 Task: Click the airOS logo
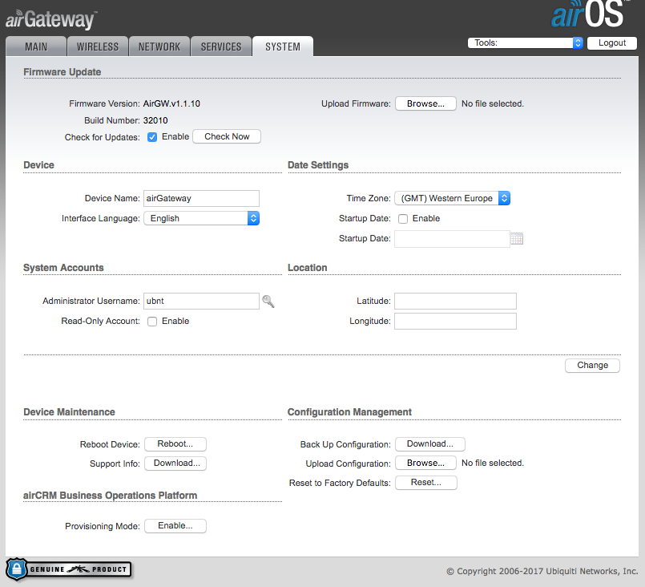point(591,14)
